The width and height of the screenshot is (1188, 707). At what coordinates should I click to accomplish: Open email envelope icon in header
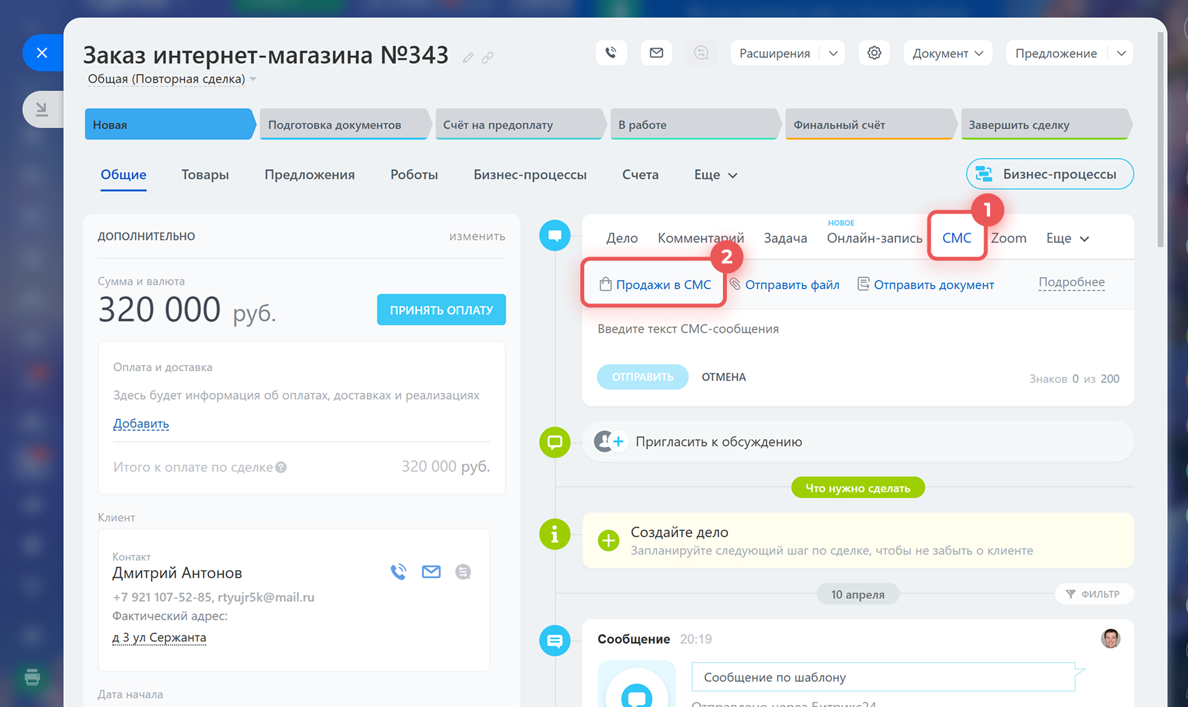657,53
